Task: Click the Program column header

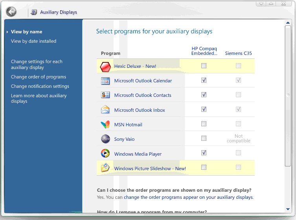Action: coord(110,53)
